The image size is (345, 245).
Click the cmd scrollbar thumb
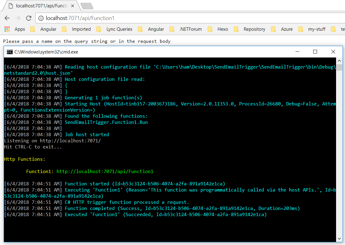point(339,67)
